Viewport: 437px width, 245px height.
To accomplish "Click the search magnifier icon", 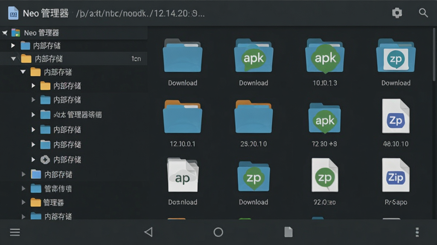I will tap(423, 13).
